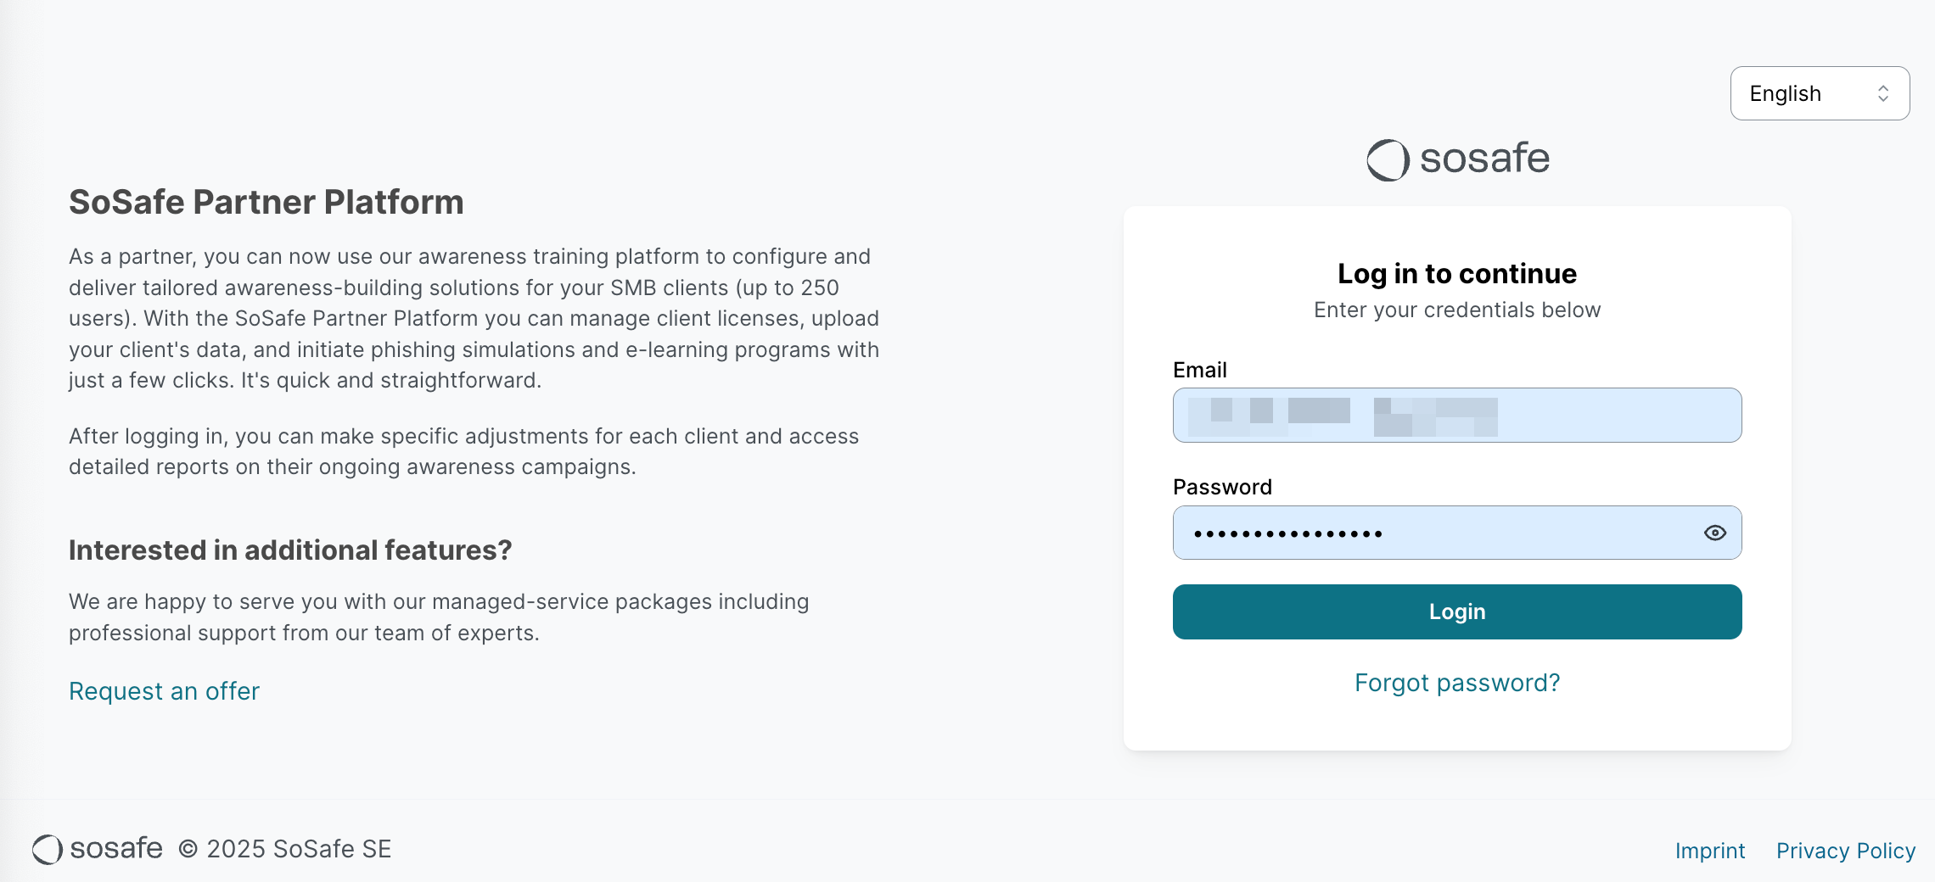This screenshot has height=882, width=1935.
Task: Click the Log in to continue heading
Action: (1457, 273)
